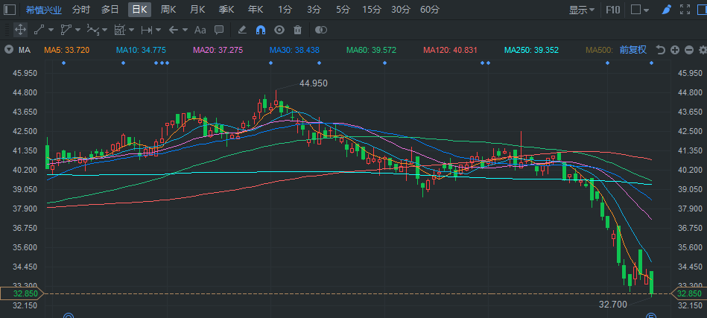This screenshot has height=318, width=707.
Task: Expand the line tool dropdown arrow
Action: (x=51, y=31)
